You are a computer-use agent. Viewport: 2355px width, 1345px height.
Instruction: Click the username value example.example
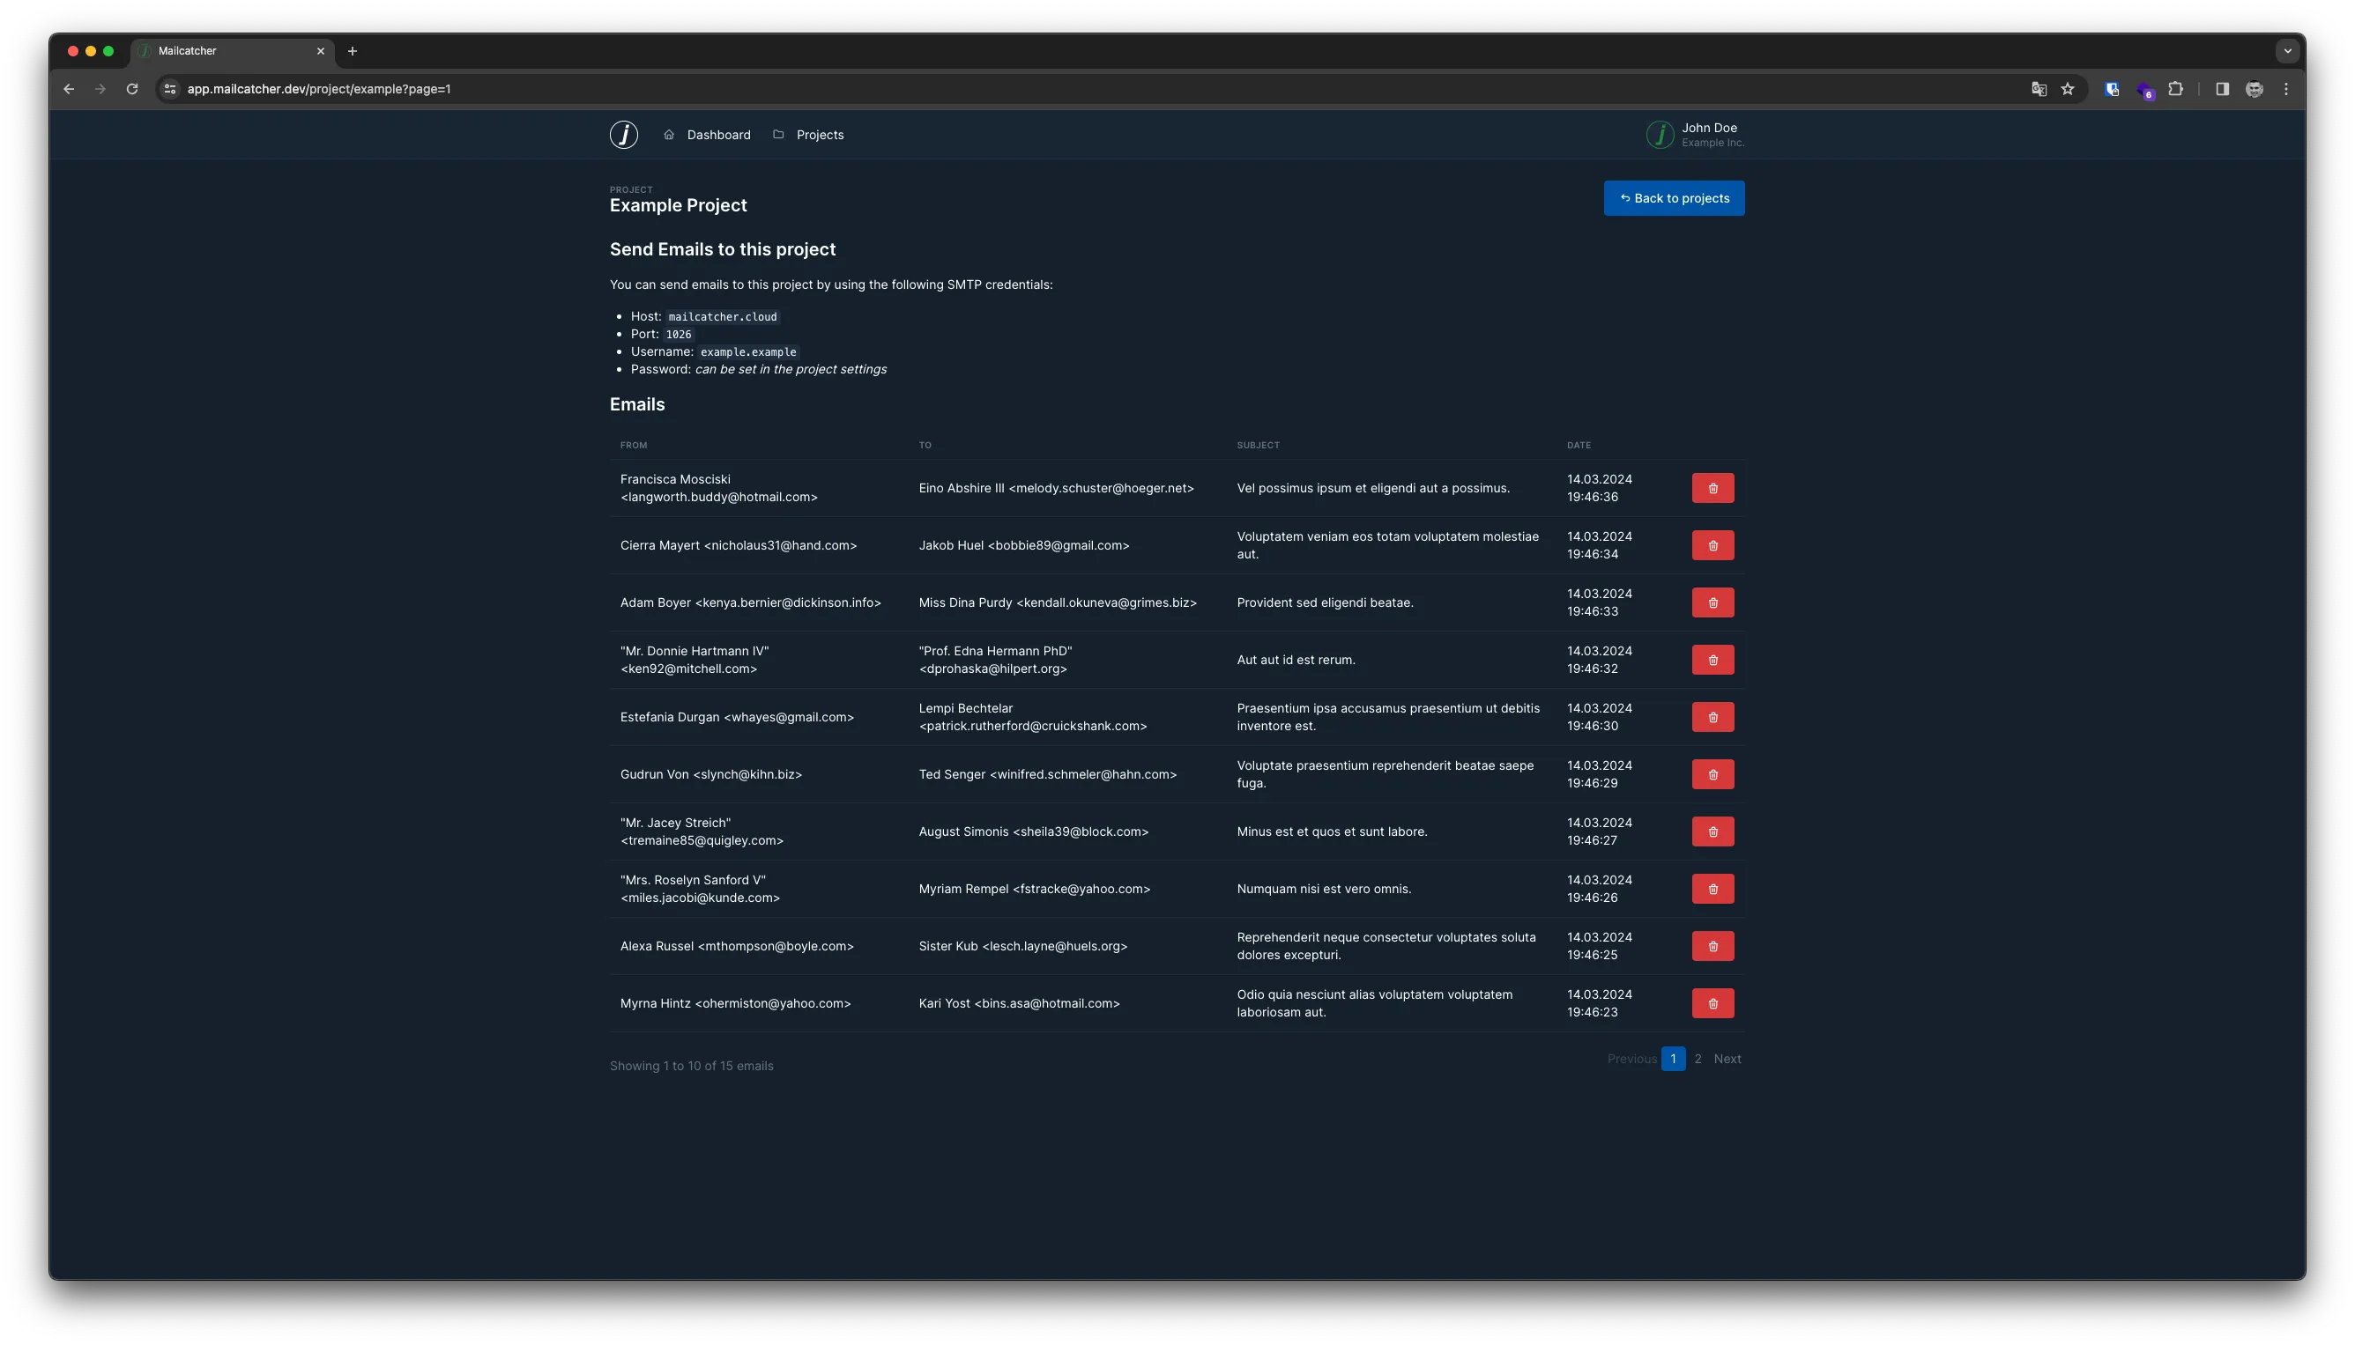(747, 352)
